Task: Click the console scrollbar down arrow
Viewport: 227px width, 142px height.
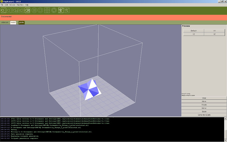Action: pyautogui.click(x=225, y=140)
